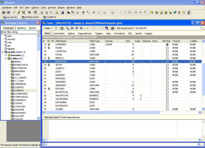Click the Field Name column header

pos(72,41)
